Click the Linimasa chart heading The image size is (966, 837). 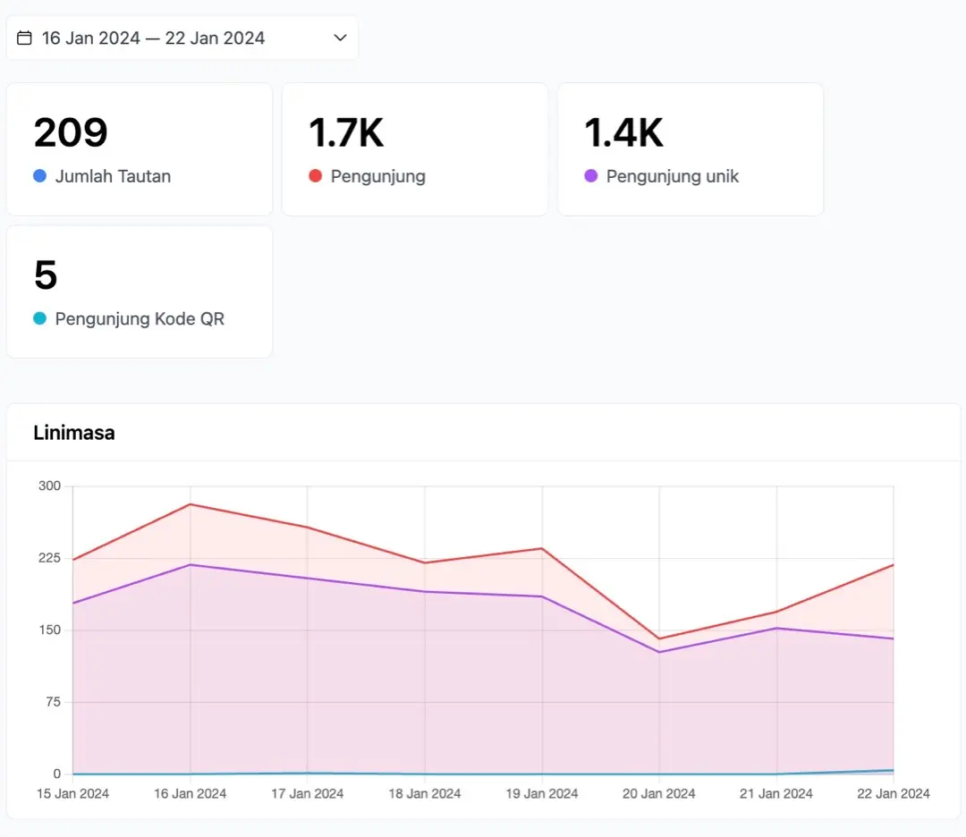pyautogui.click(x=74, y=433)
